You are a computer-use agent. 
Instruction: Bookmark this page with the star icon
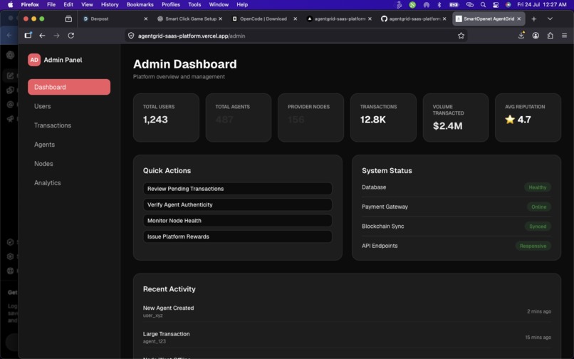click(461, 36)
